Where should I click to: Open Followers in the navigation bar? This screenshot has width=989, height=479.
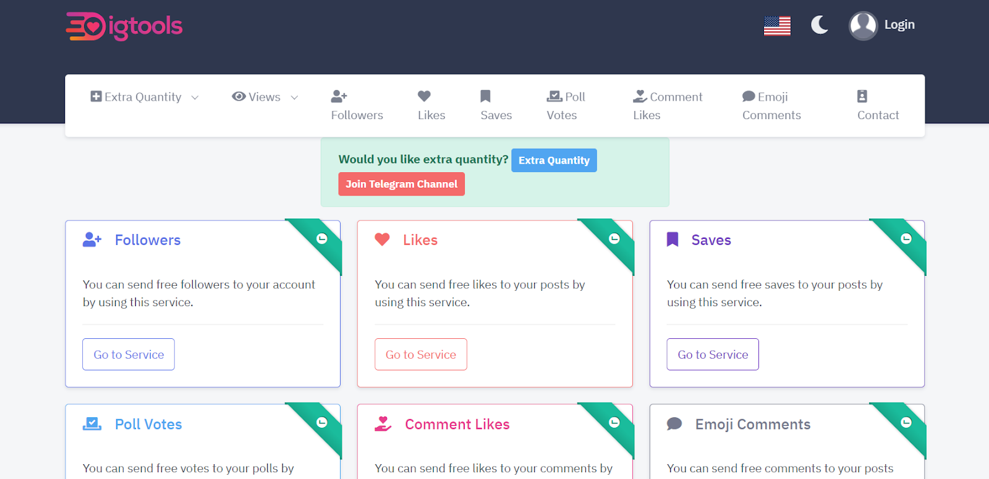(357, 106)
